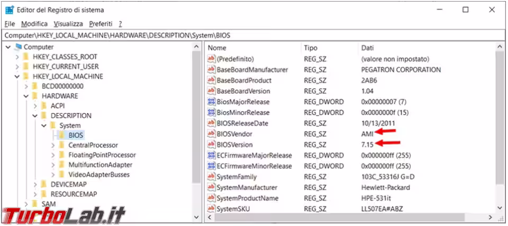The width and height of the screenshot is (508, 226).
Task: Sort values by the Nome column header
Action: click(217, 48)
